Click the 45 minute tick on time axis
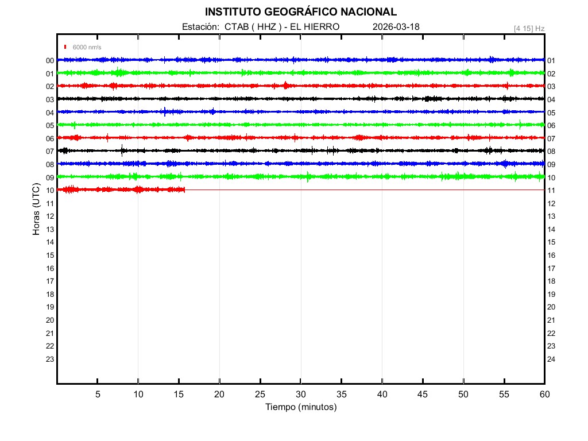 pos(422,394)
